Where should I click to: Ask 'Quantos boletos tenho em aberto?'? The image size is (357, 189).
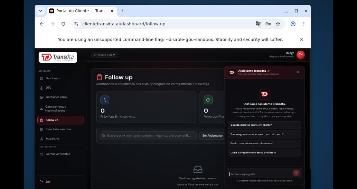264,125
